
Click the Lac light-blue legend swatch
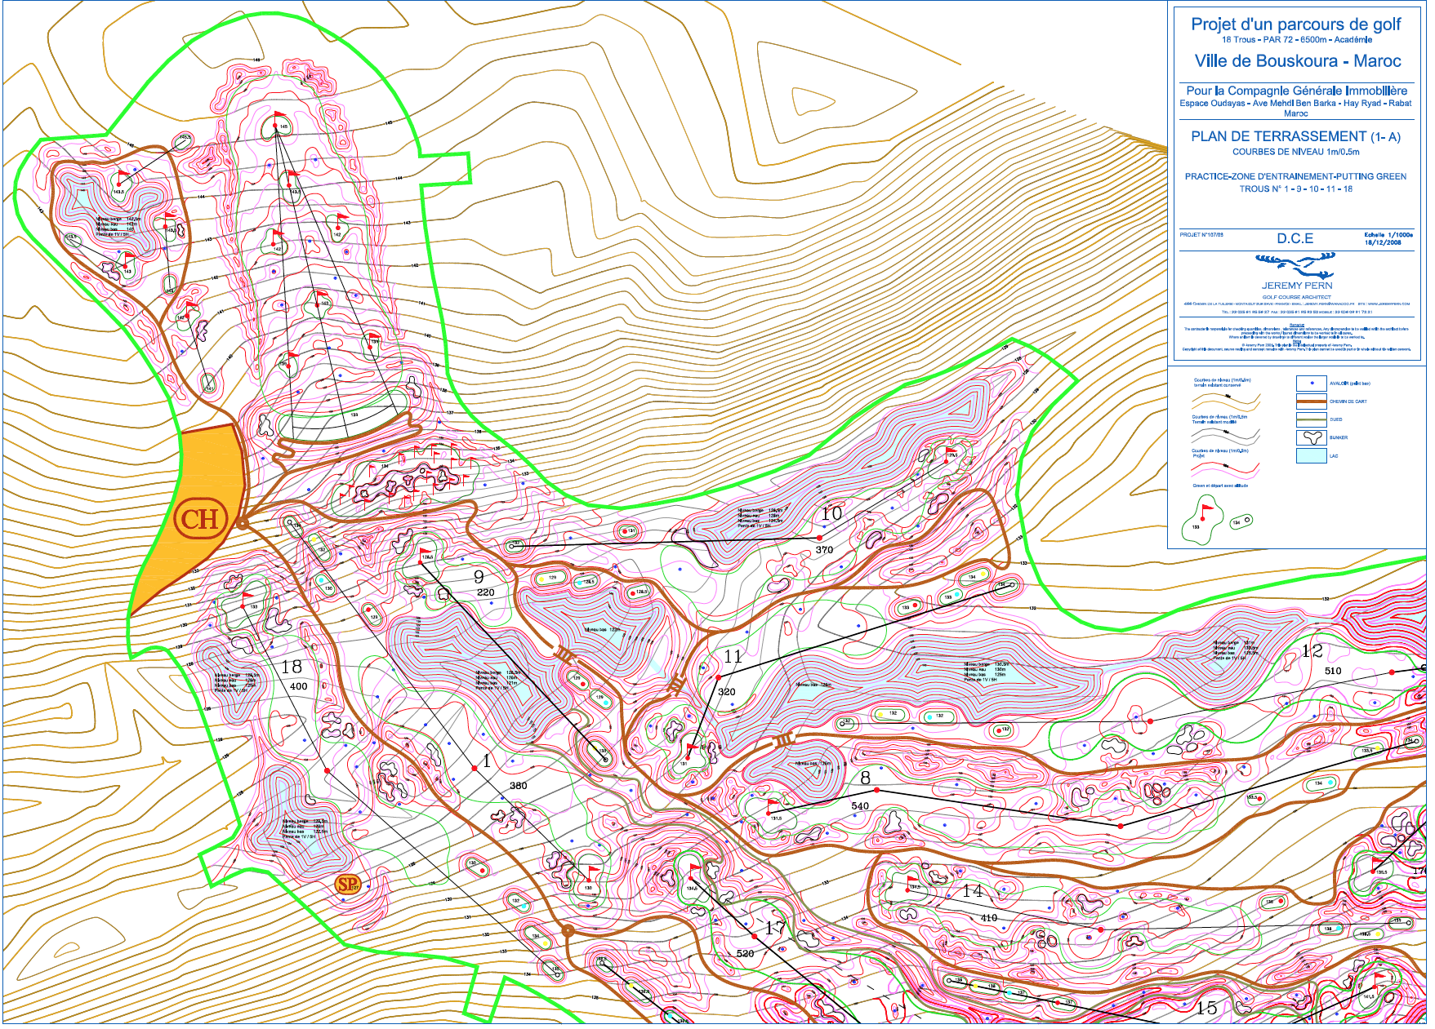pyautogui.click(x=1311, y=455)
